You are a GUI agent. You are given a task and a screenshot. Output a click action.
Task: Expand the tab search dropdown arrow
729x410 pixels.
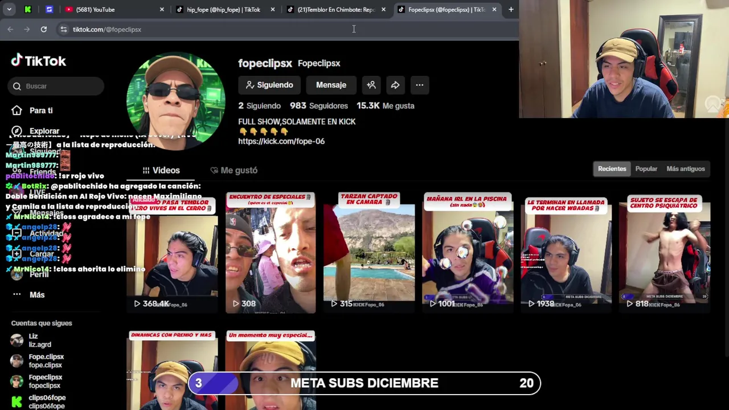9,10
